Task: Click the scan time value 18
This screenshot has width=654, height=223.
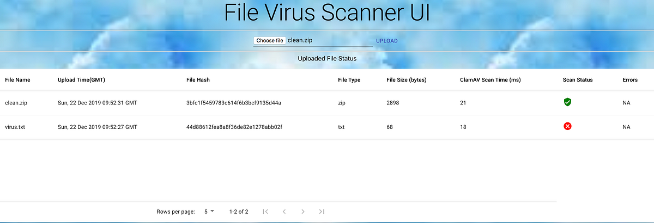Action: [463, 127]
